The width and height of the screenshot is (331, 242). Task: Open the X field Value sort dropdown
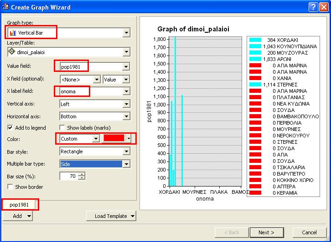point(126,80)
